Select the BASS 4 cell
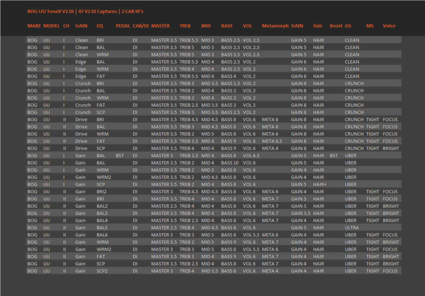Viewport: 425px width, 296px height. 229,76
